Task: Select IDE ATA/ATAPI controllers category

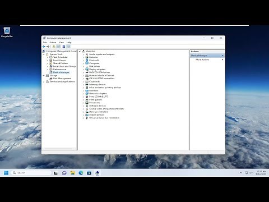Action: click(x=102, y=79)
